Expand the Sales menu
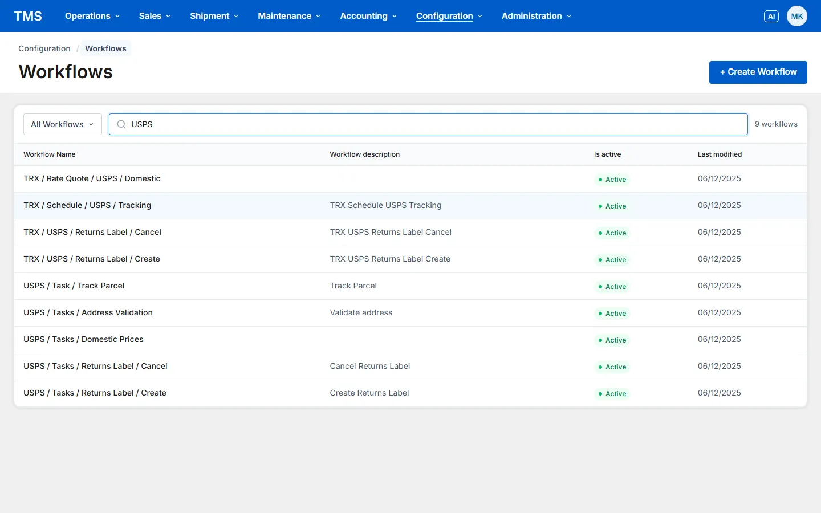Screen dimensions: 821x513 coord(155,16)
